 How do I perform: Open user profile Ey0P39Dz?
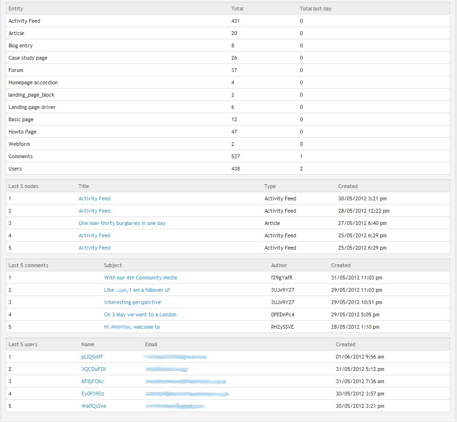tap(93, 394)
